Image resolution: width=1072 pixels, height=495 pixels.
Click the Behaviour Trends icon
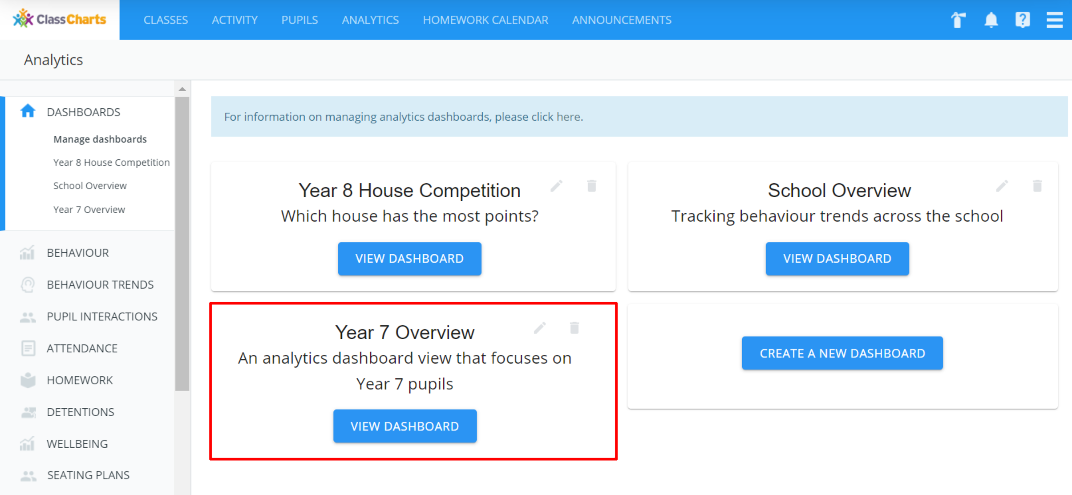pyautogui.click(x=27, y=284)
